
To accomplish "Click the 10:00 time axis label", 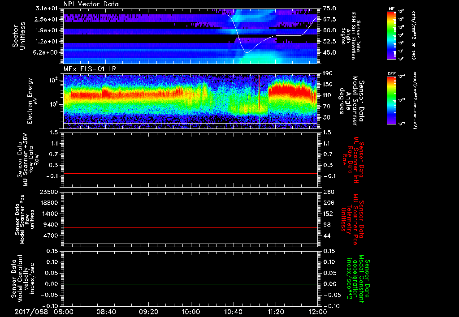I will click(x=191, y=311).
